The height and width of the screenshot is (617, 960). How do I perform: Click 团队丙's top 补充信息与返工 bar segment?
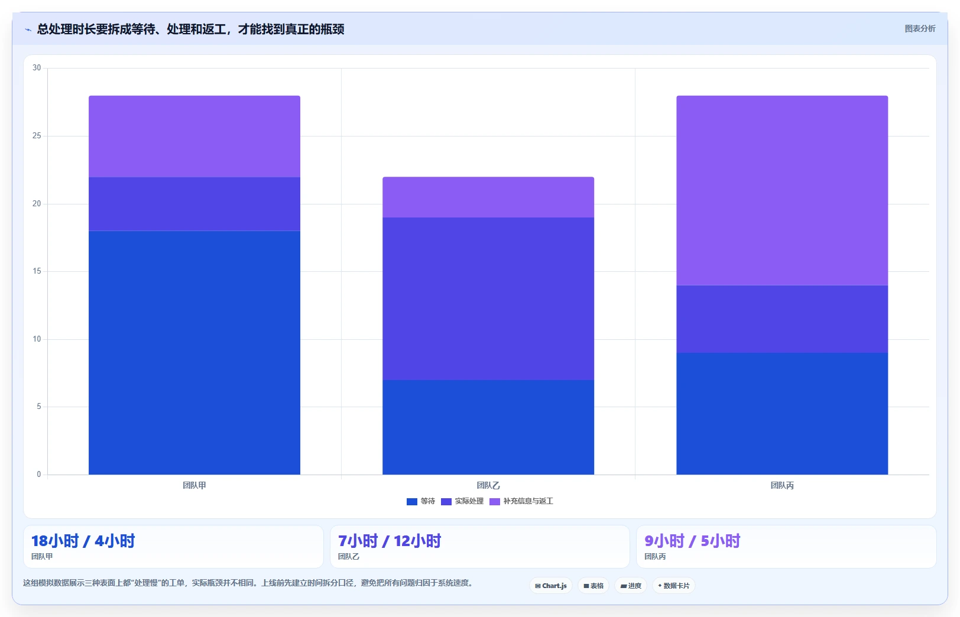point(782,190)
